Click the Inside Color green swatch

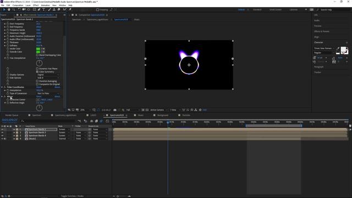click(x=38, y=49)
